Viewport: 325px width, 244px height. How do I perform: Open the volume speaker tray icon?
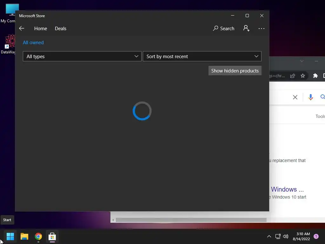(x=286, y=236)
